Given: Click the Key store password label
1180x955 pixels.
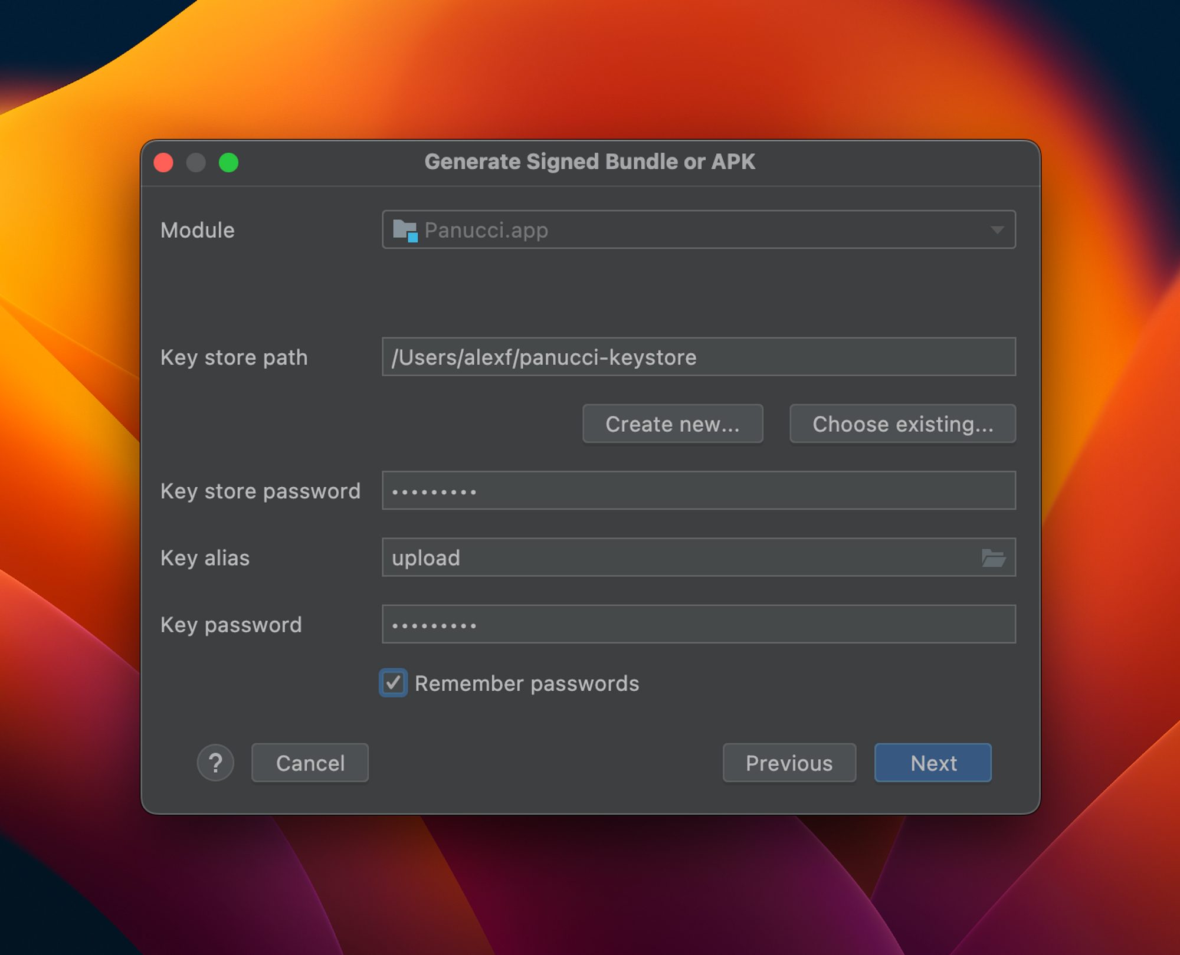Looking at the screenshot, I should pyautogui.click(x=260, y=491).
